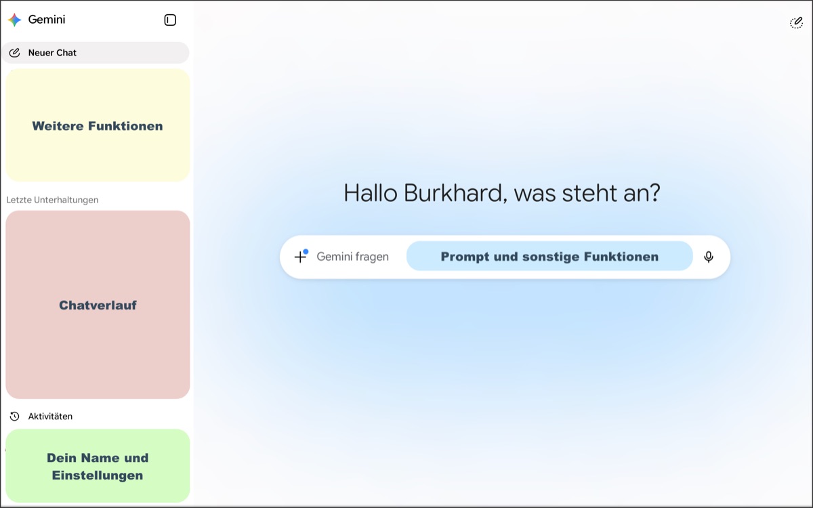
Task: Start a Neuer Chat from the sidebar
Action: (95, 53)
